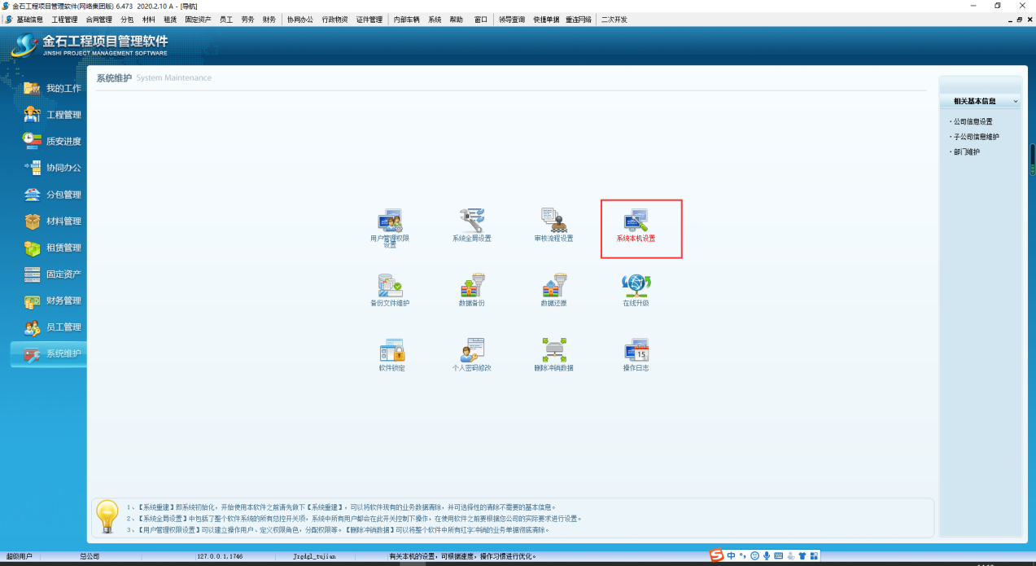The height and width of the screenshot is (566, 1036).
Task: Click the 部门维护 link
Action: [967, 152]
